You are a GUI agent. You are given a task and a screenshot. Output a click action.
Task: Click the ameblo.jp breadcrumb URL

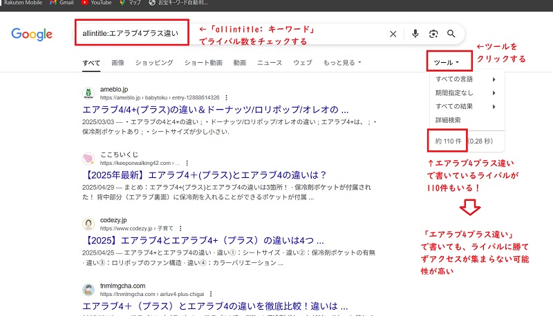[160, 97]
